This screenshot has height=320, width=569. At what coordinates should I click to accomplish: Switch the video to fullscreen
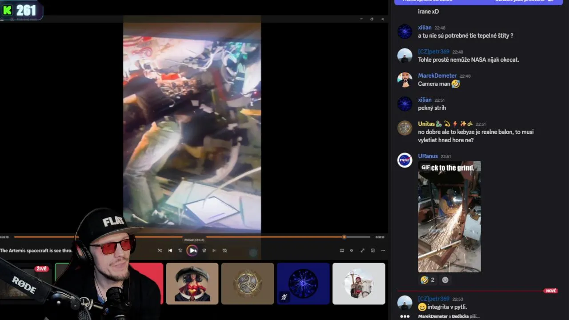362,251
